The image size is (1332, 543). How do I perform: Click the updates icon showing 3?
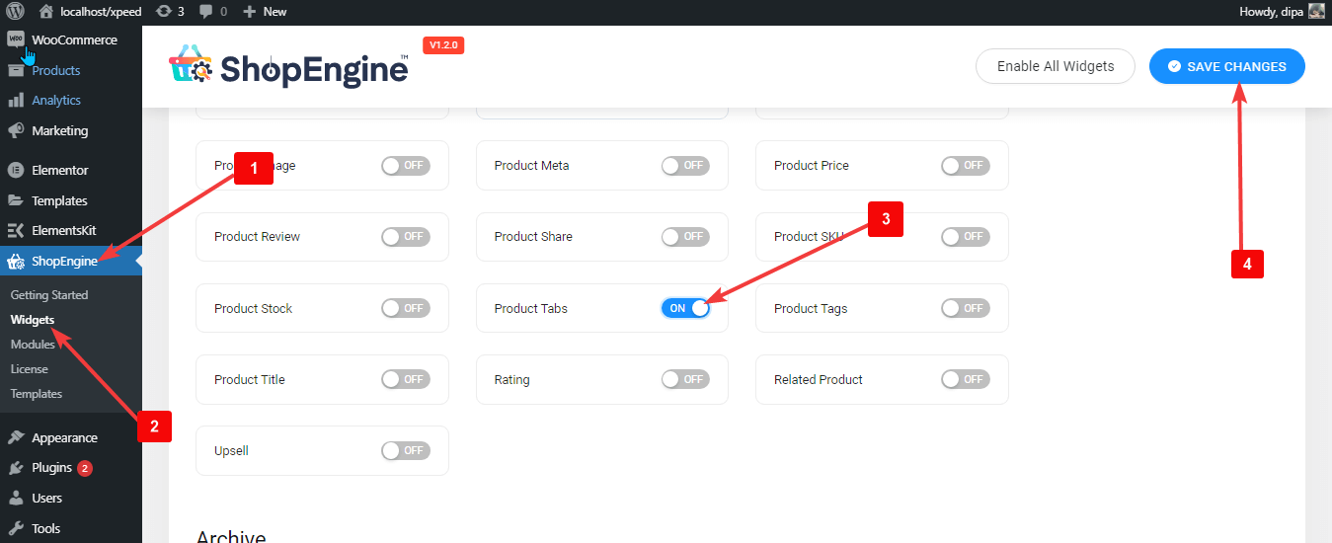[x=163, y=12]
